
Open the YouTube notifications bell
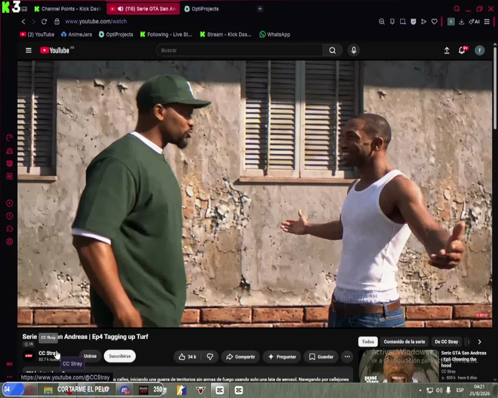click(462, 50)
